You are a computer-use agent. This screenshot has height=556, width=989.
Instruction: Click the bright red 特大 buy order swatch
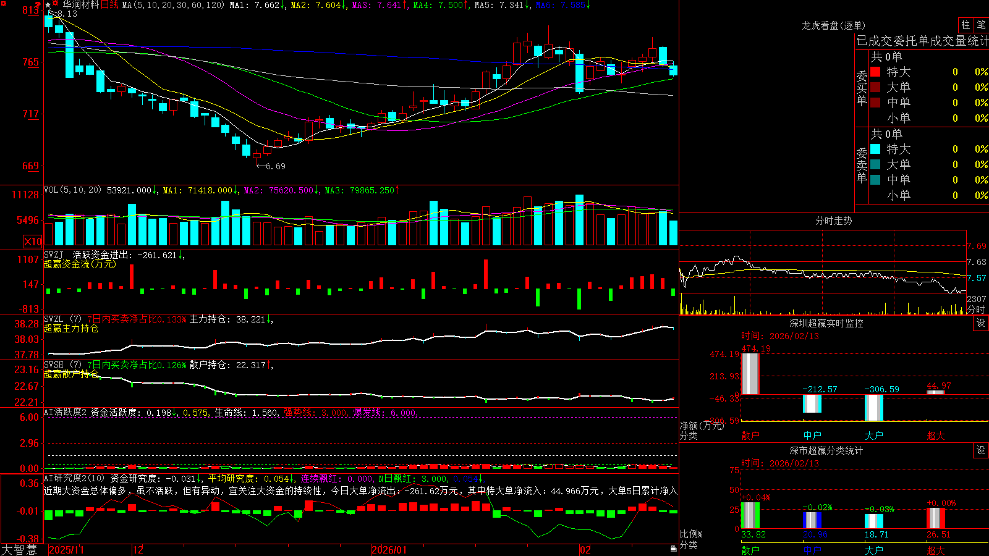tap(875, 72)
